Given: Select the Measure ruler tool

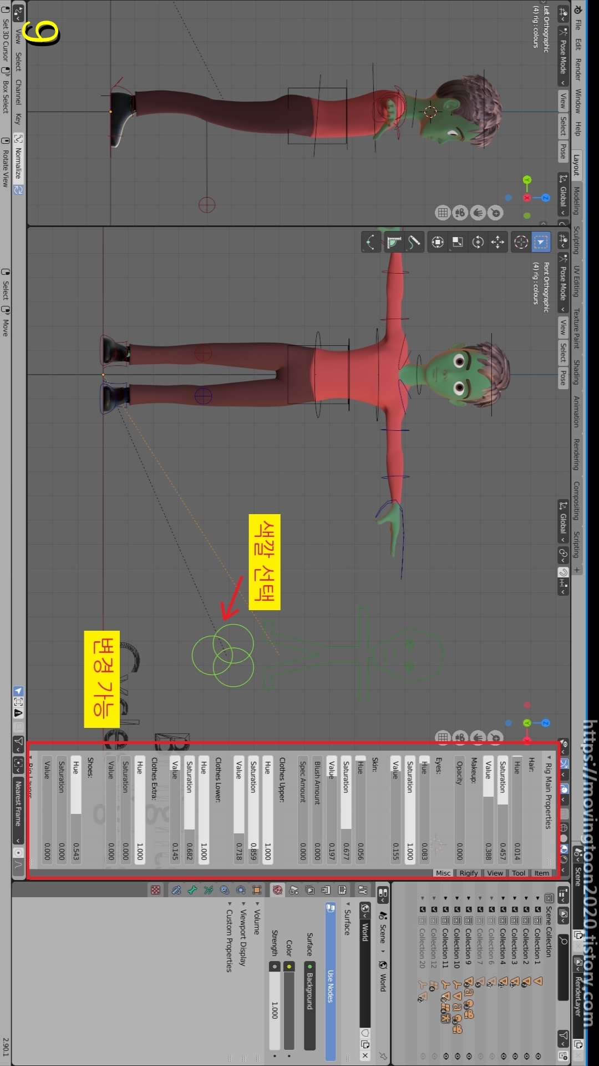Looking at the screenshot, I should [x=394, y=242].
